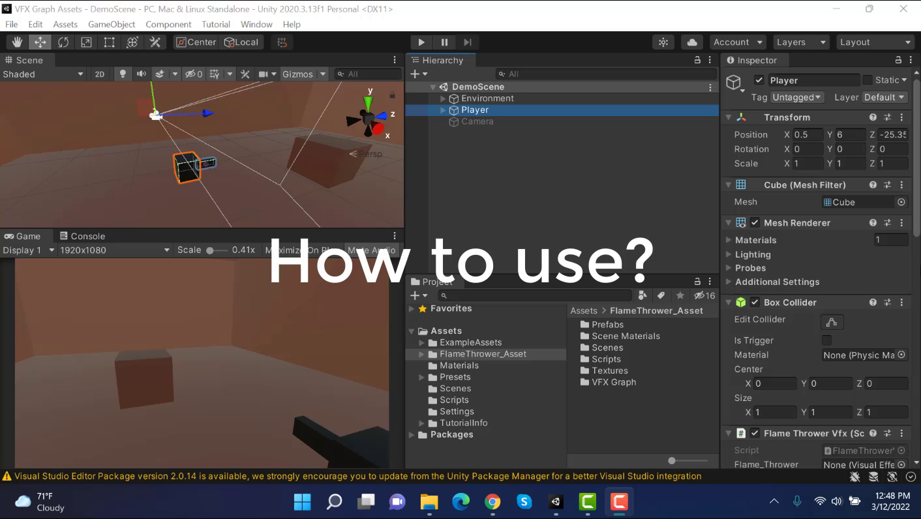The height and width of the screenshot is (519, 921).
Task: Open the Component menu
Action: (x=168, y=24)
